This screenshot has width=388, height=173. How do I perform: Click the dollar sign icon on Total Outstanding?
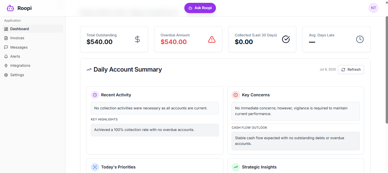tap(137, 39)
